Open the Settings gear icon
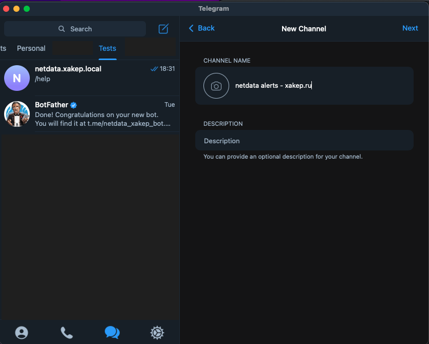The width and height of the screenshot is (429, 344). [157, 333]
